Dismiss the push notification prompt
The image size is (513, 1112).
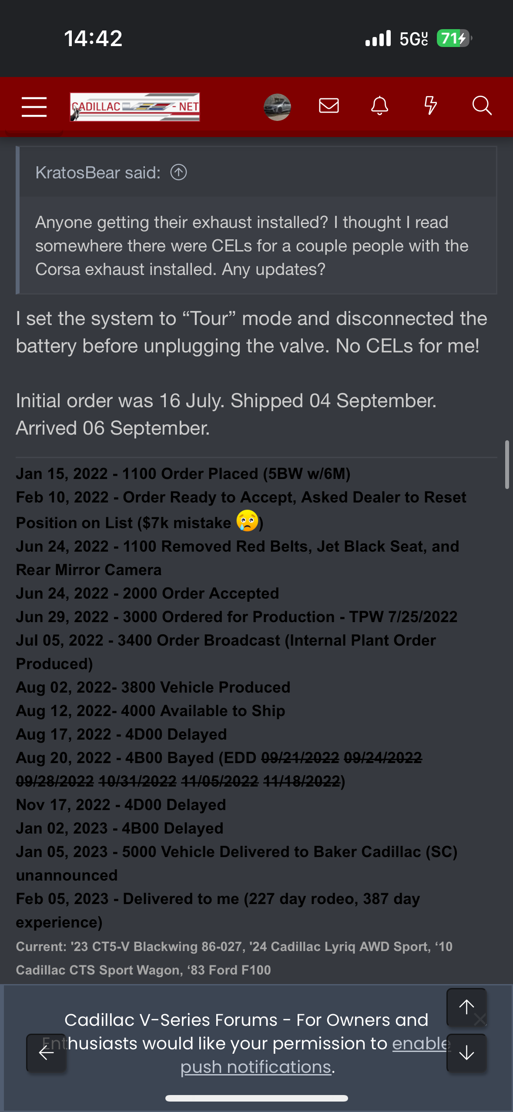pos(482,1019)
